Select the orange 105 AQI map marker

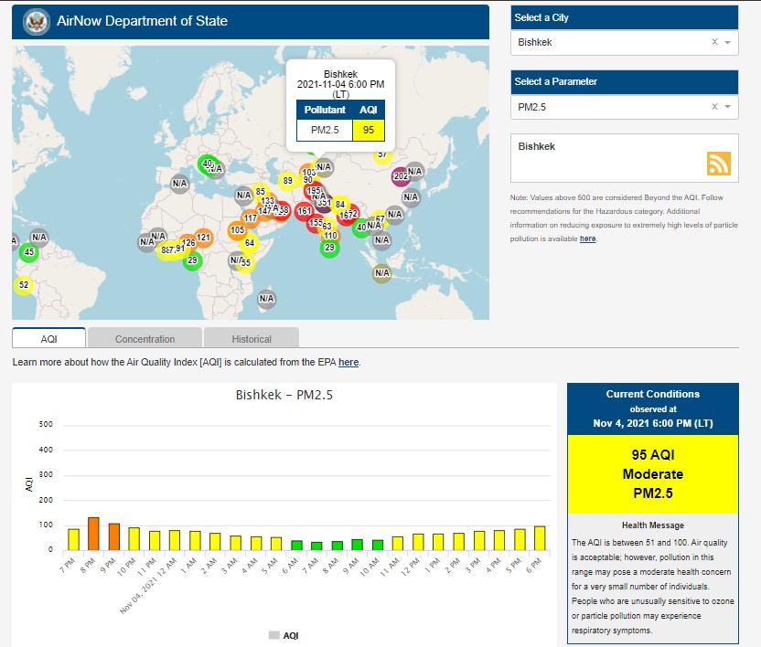click(237, 230)
